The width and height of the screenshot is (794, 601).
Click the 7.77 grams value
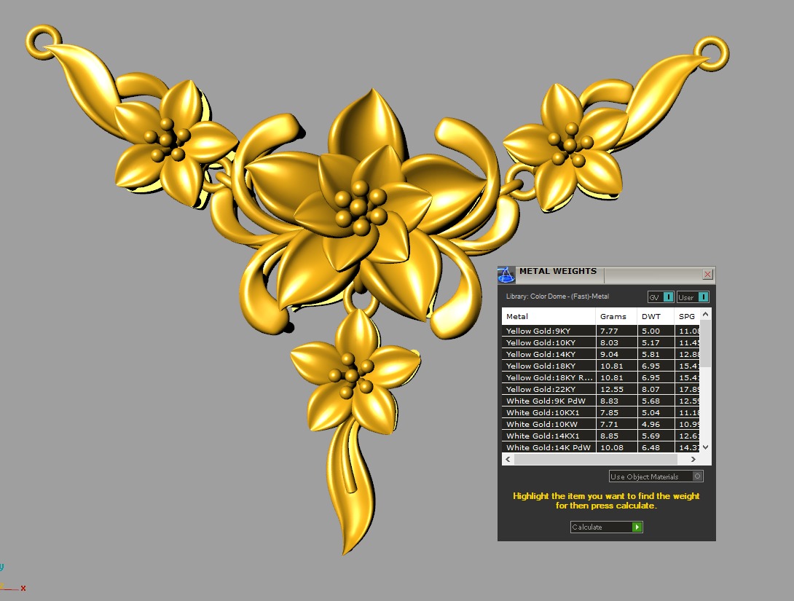pos(609,331)
